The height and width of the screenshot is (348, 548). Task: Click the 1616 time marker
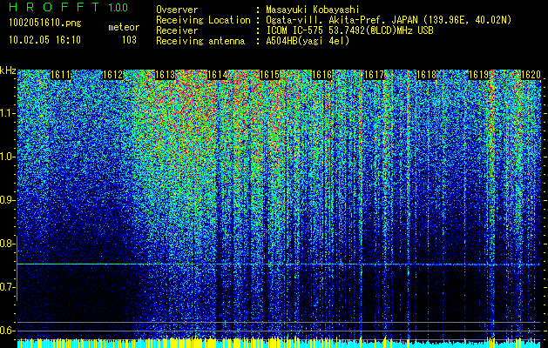(x=321, y=75)
